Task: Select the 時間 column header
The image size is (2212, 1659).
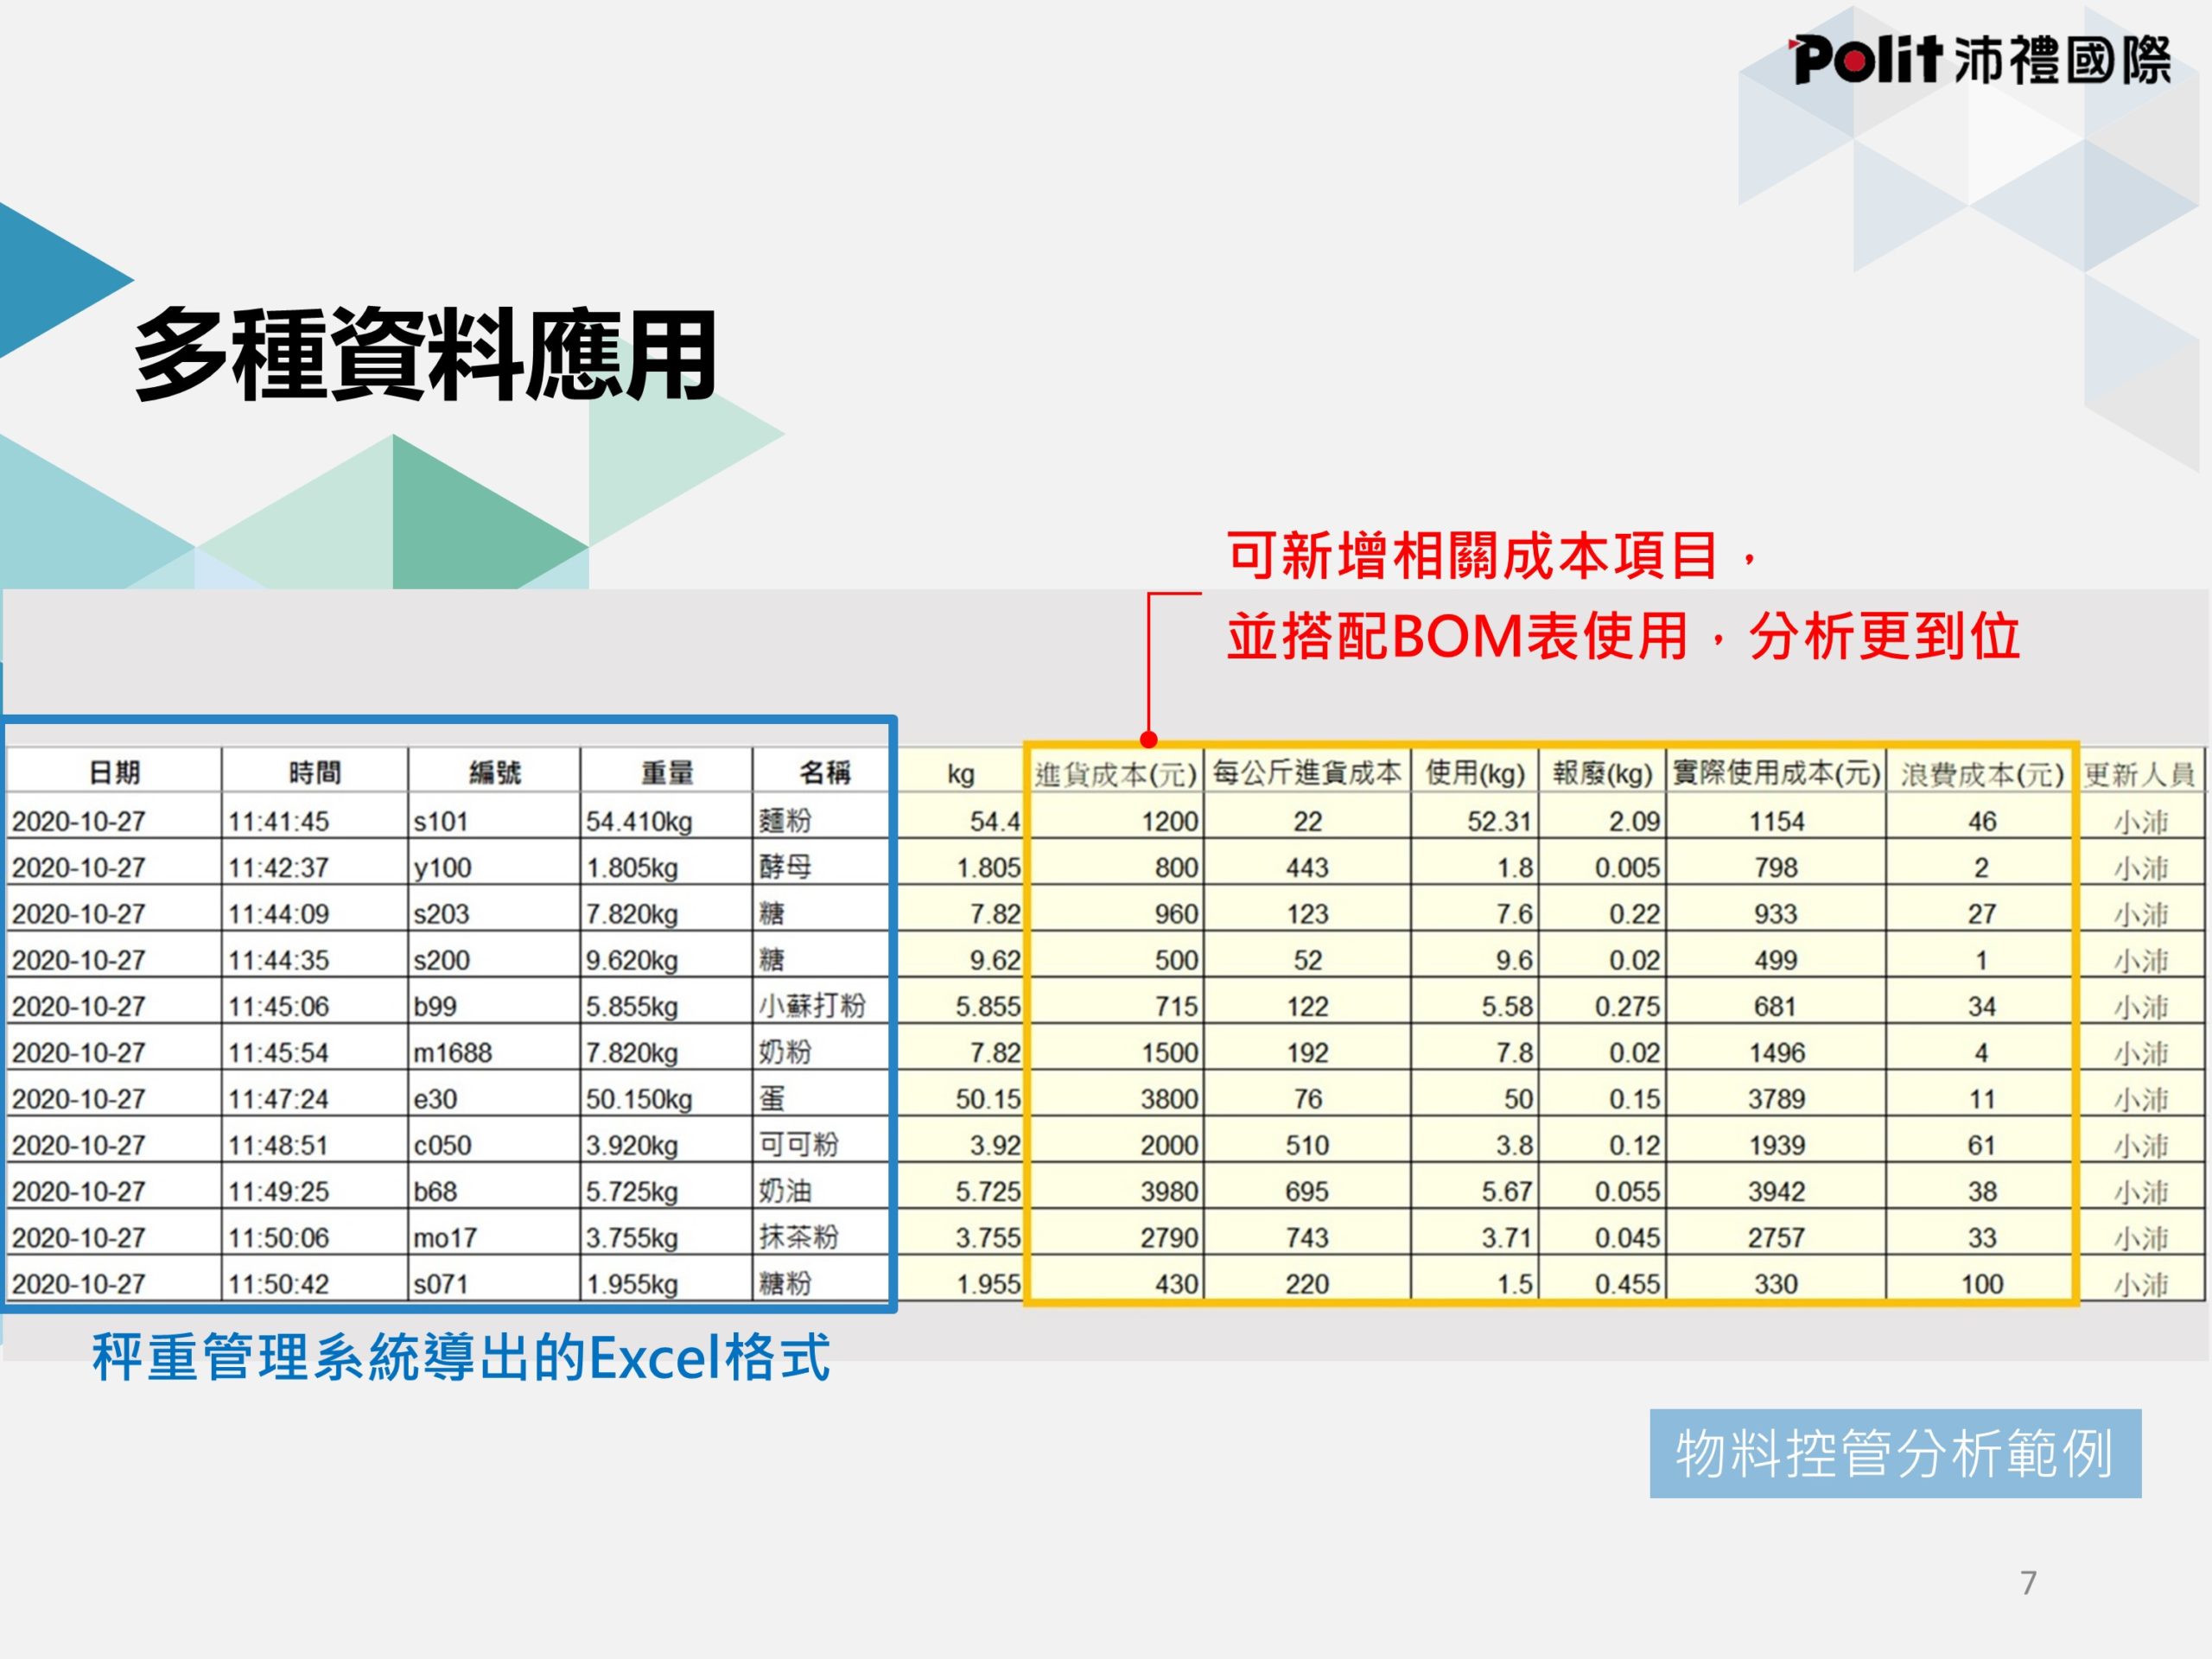Action: [x=315, y=772]
